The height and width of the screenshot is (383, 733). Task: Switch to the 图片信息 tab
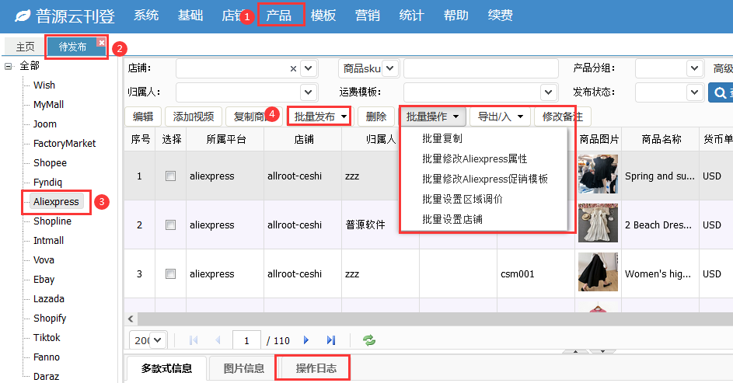[x=243, y=368]
